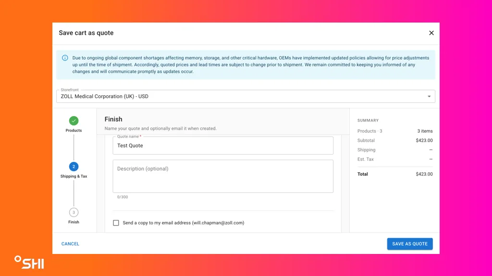Click the Finish section heading
The width and height of the screenshot is (492, 276).
point(113,119)
